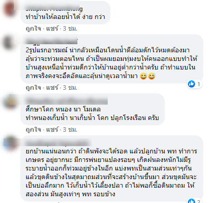Click แชร์ under the ศึกษาโคก หนอง นา comment
The width and height of the screenshot is (220, 203).
coord(52,129)
